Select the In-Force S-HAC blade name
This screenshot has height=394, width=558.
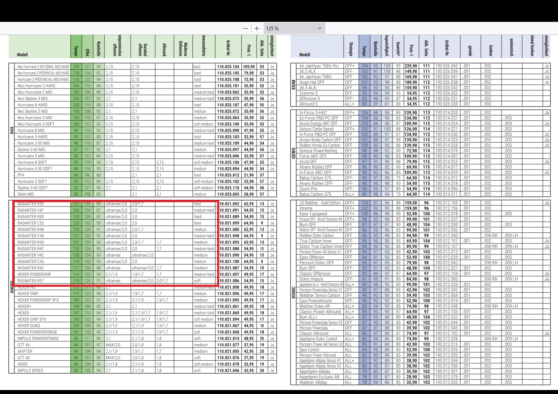coord(313,113)
